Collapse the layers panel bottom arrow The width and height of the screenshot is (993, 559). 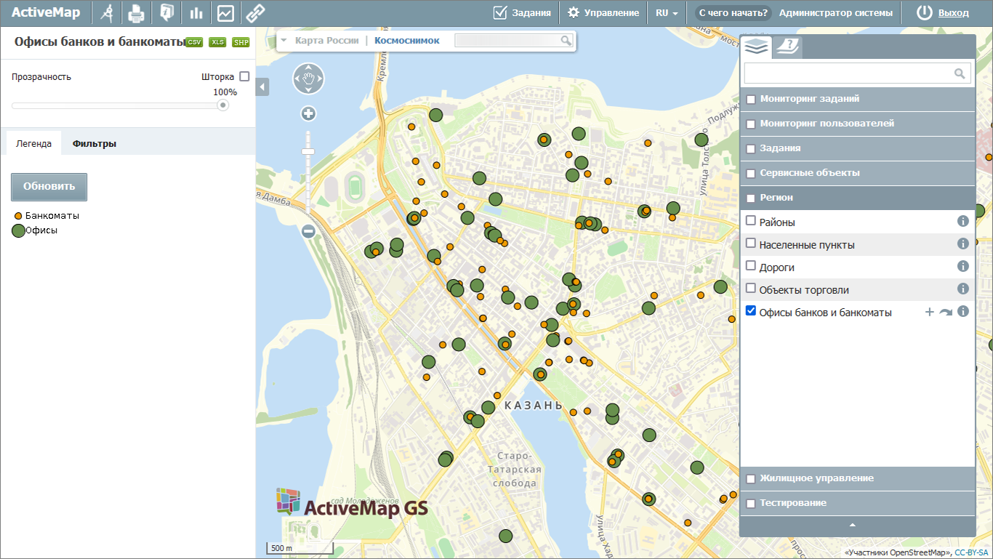[853, 525]
